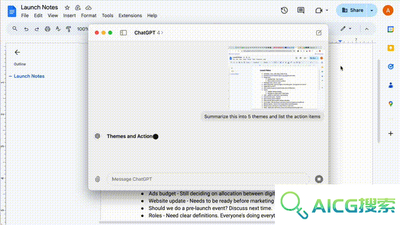Click the 'Roles - Need clear definitions' line
The image size is (400, 225).
pos(211,216)
